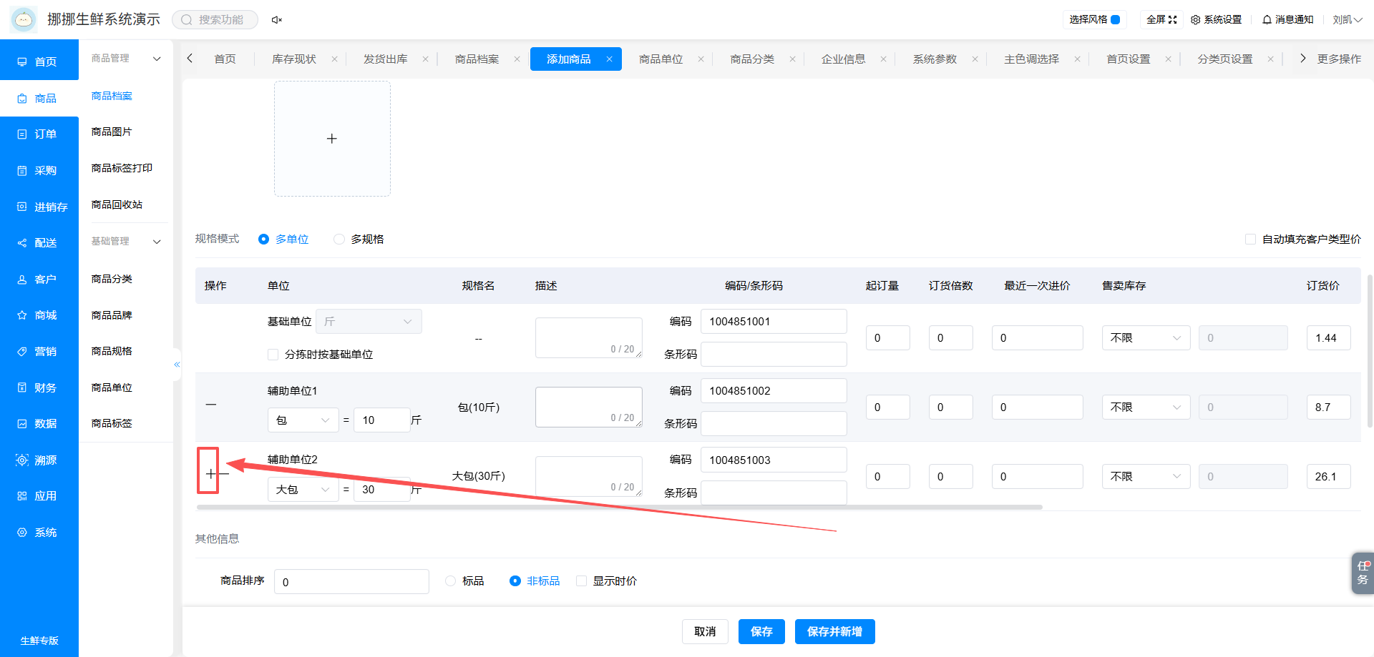Select the 多规格 spec mode radio
This screenshot has width=1374, height=657.
(x=339, y=239)
